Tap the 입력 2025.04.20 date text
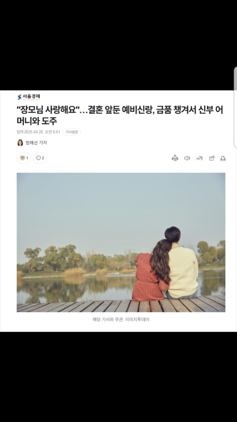This screenshot has width=237, height=422. (39, 132)
